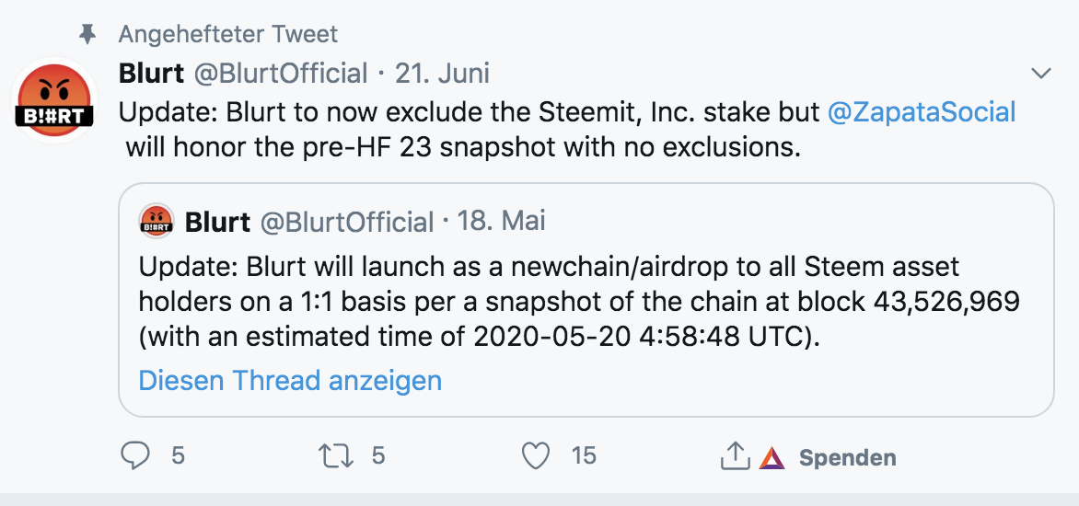
Task: Click the Angehefteter Tweet label
Action: click(x=227, y=34)
